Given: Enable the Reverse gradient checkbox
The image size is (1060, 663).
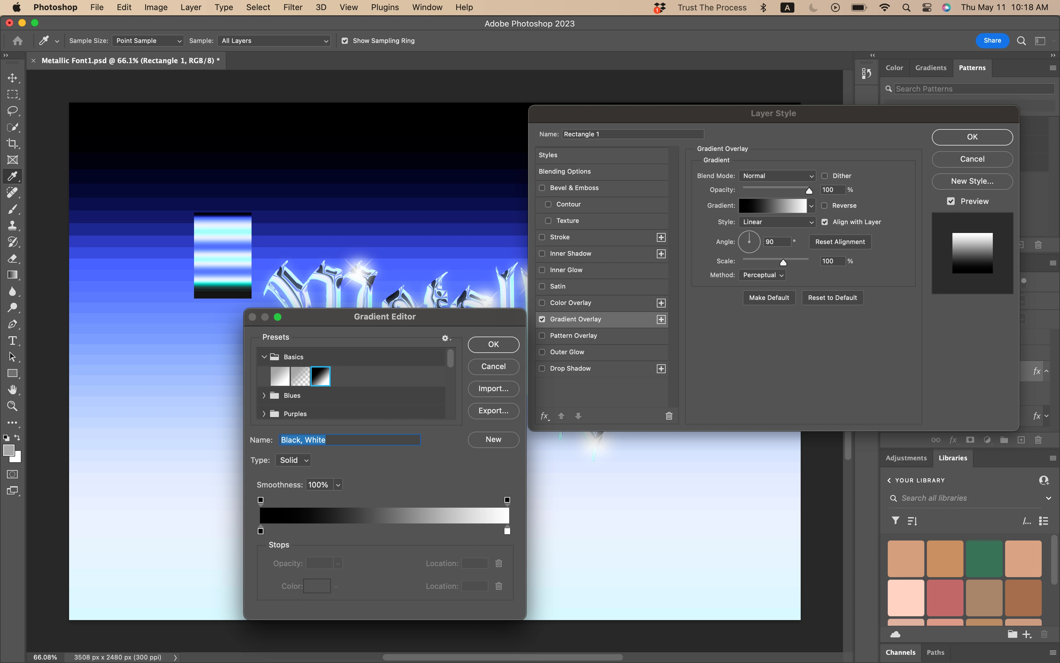Looking at the screenshot, I should [x=825, y=206].
